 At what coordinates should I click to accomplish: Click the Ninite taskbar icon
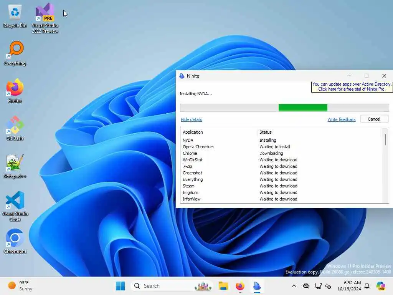[x=257, y=286]
